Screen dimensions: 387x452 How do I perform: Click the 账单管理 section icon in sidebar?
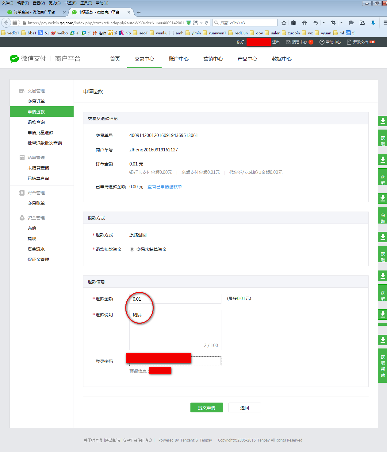pyautogui.click(x=22, y=193)
